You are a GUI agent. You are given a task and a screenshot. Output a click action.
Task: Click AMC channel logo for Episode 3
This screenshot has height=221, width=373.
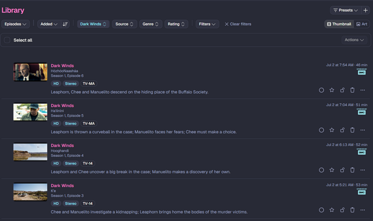[x=362, y=191]
